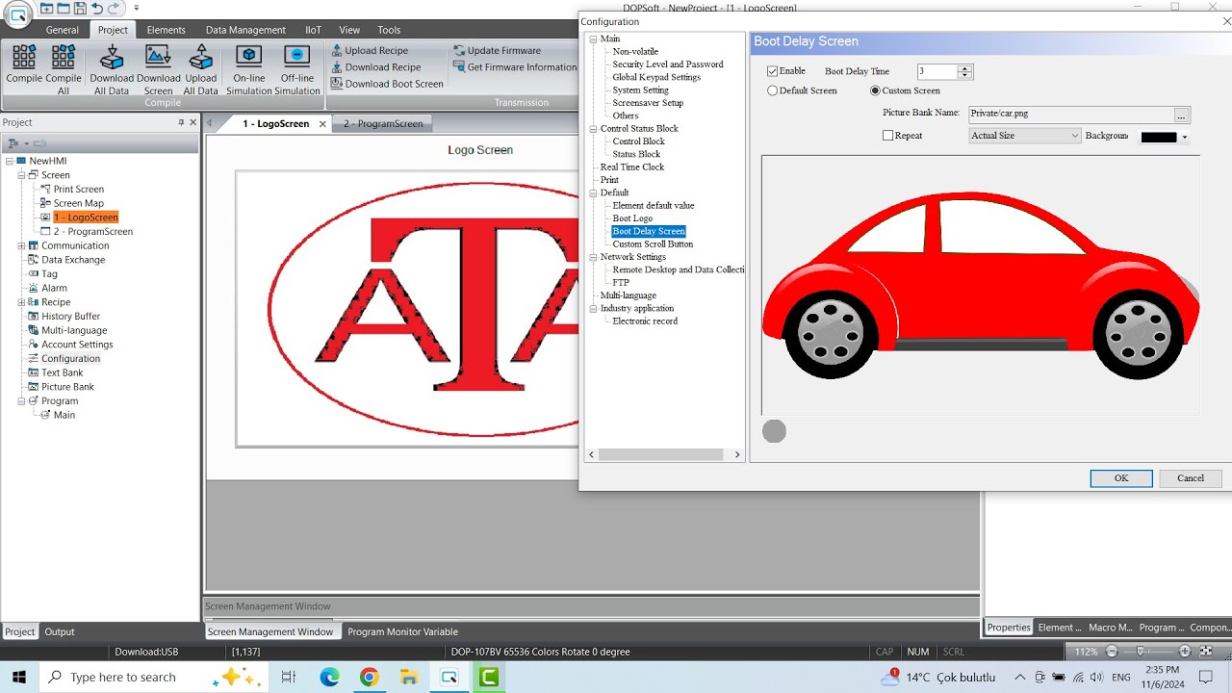
Task: Click the Download All Data icon
Action: point(112,70)
